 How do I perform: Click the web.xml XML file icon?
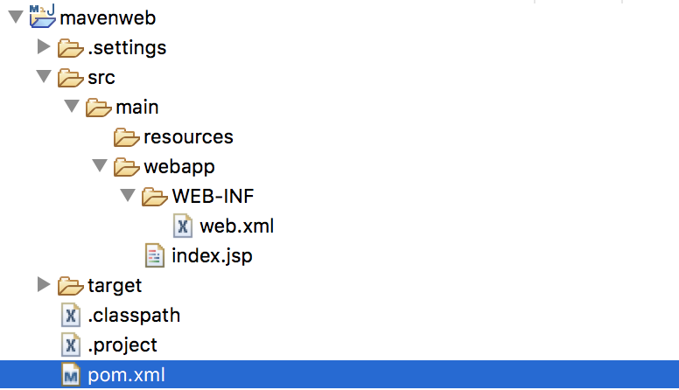[x=183, y=226]
